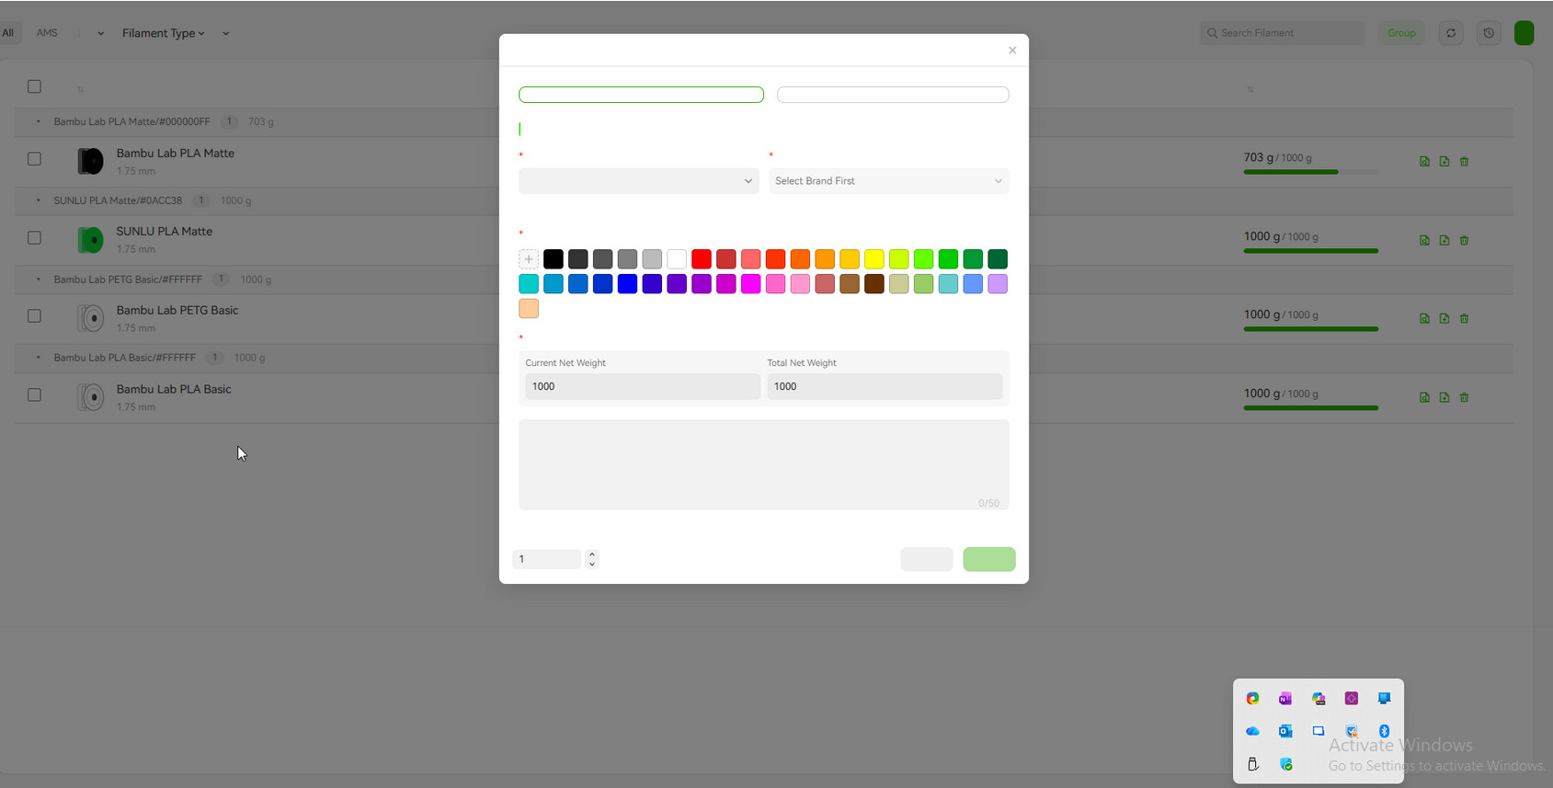The image size is (1553, 788).
Task: Click the custom color plus swatch
Action: coord(529,259)
